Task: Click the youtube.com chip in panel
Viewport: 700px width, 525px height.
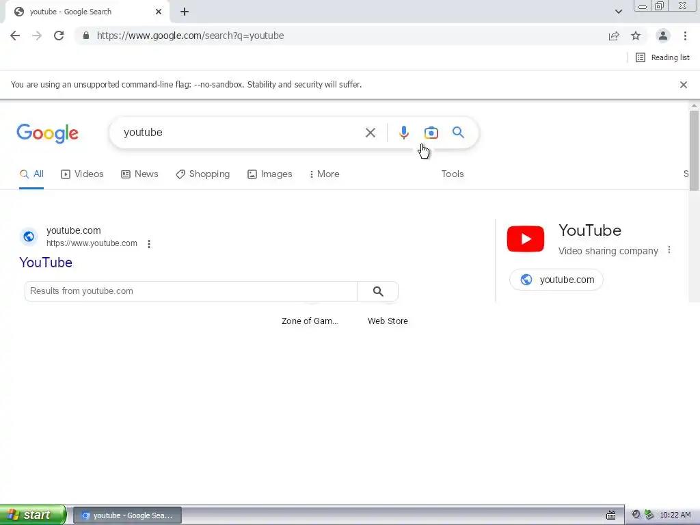Action: pyautogui.click(x=556, y=280)
